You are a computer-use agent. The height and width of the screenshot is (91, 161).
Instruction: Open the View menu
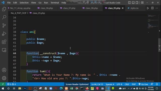pyautogui.click(x=33, y=3)
